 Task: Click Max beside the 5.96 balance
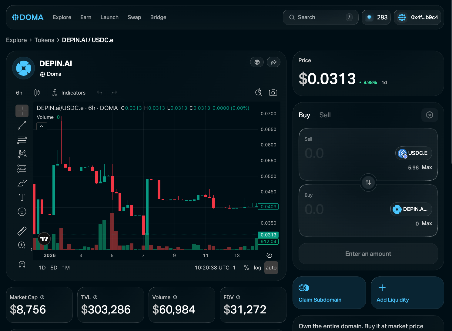coord(427,167)
